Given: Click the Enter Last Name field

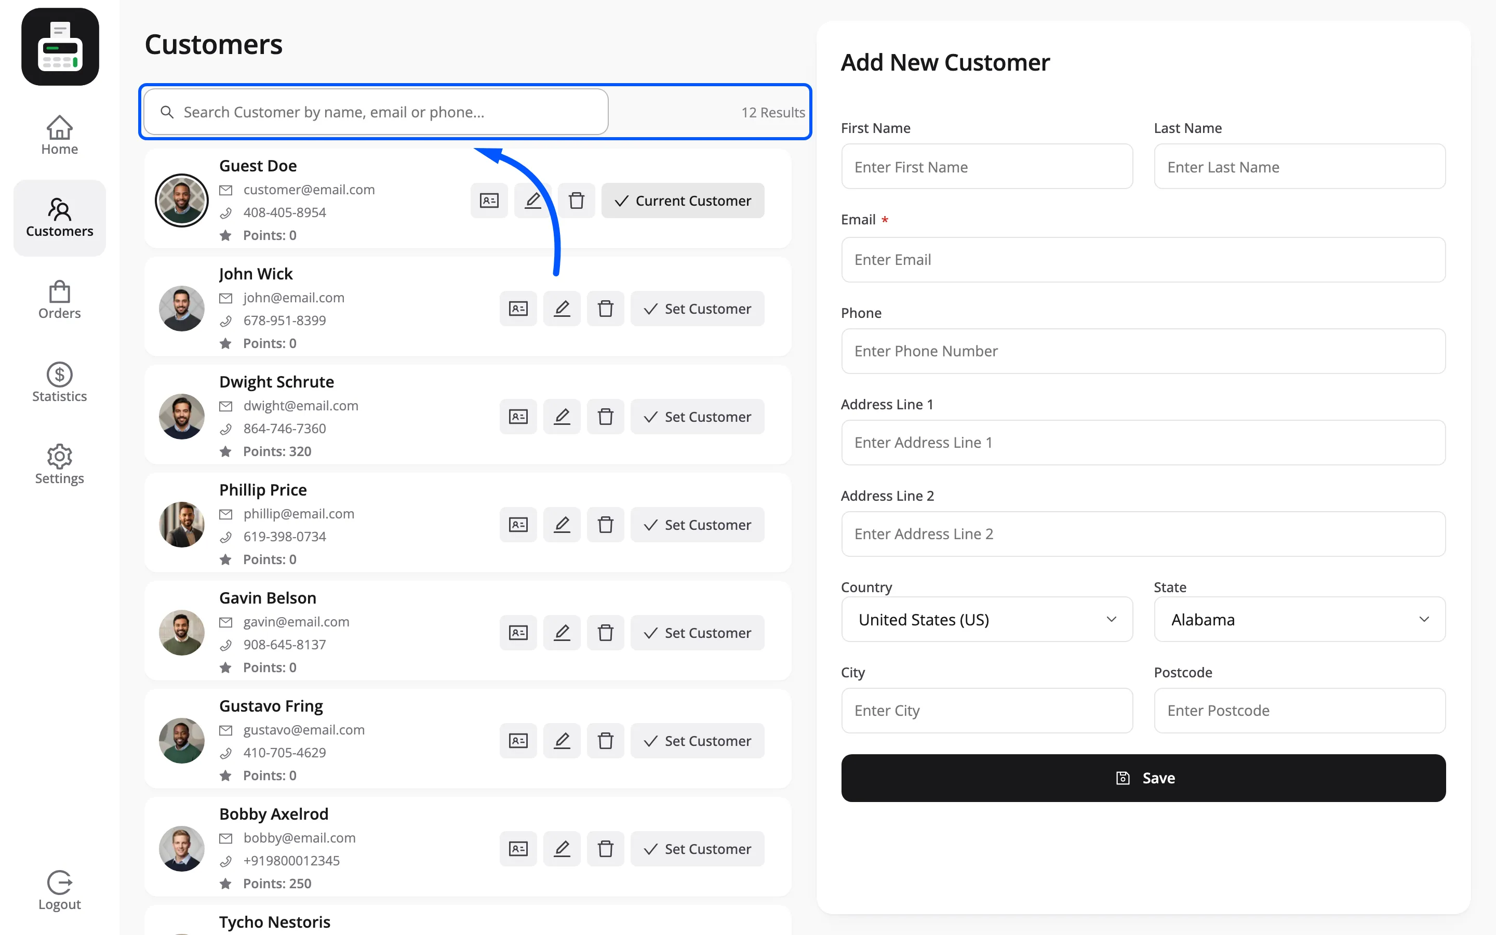Looking at the screenshot, I should [x=1300, y=167].
